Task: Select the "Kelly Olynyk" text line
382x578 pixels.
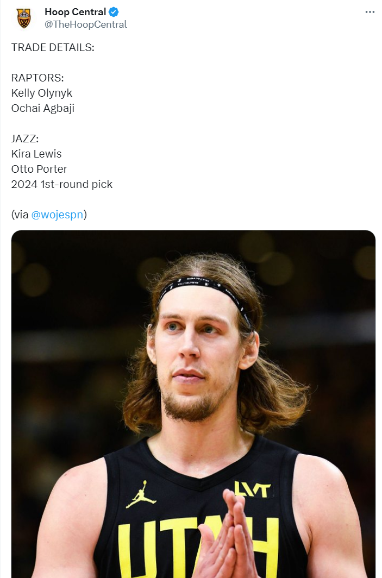Action: [x=42, y=93]
